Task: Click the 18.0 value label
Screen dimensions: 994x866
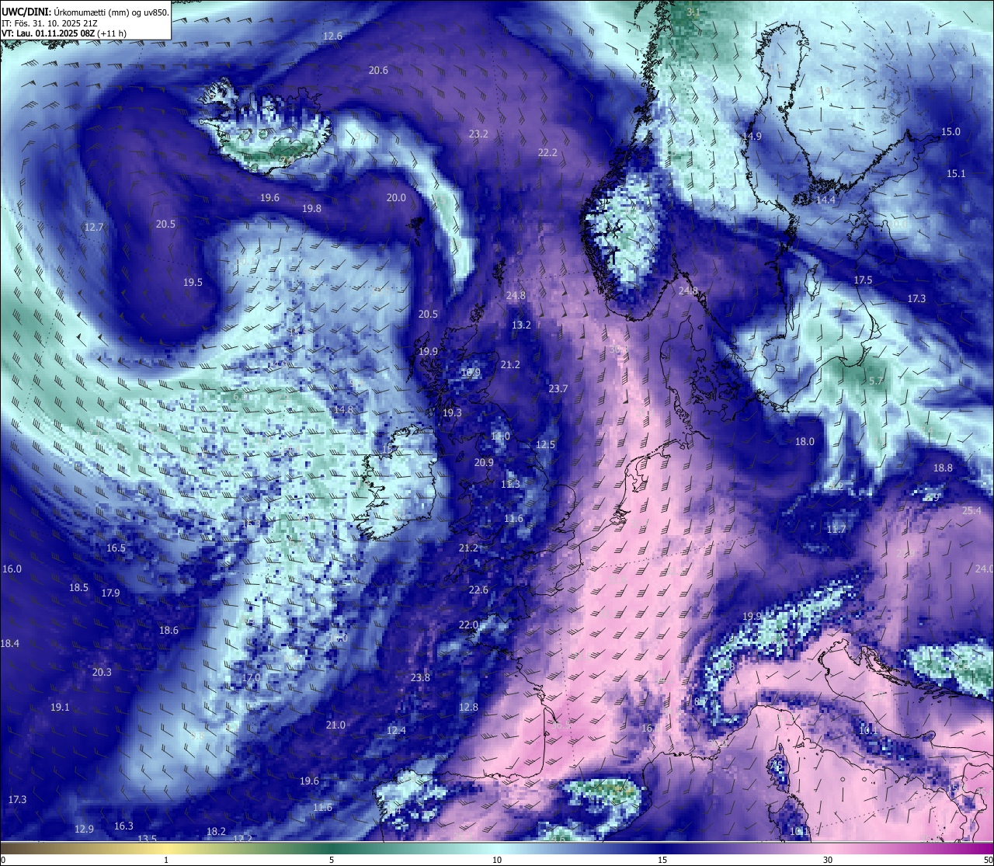Action: click(x=805, y=442)
